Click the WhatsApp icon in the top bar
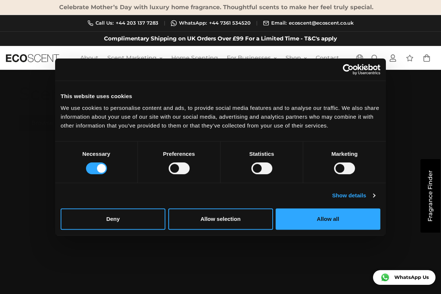The width and height of the screenshot is (441, 294). [173, 23]
